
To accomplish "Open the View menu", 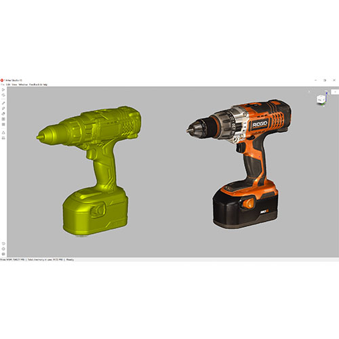I will 14,85.
